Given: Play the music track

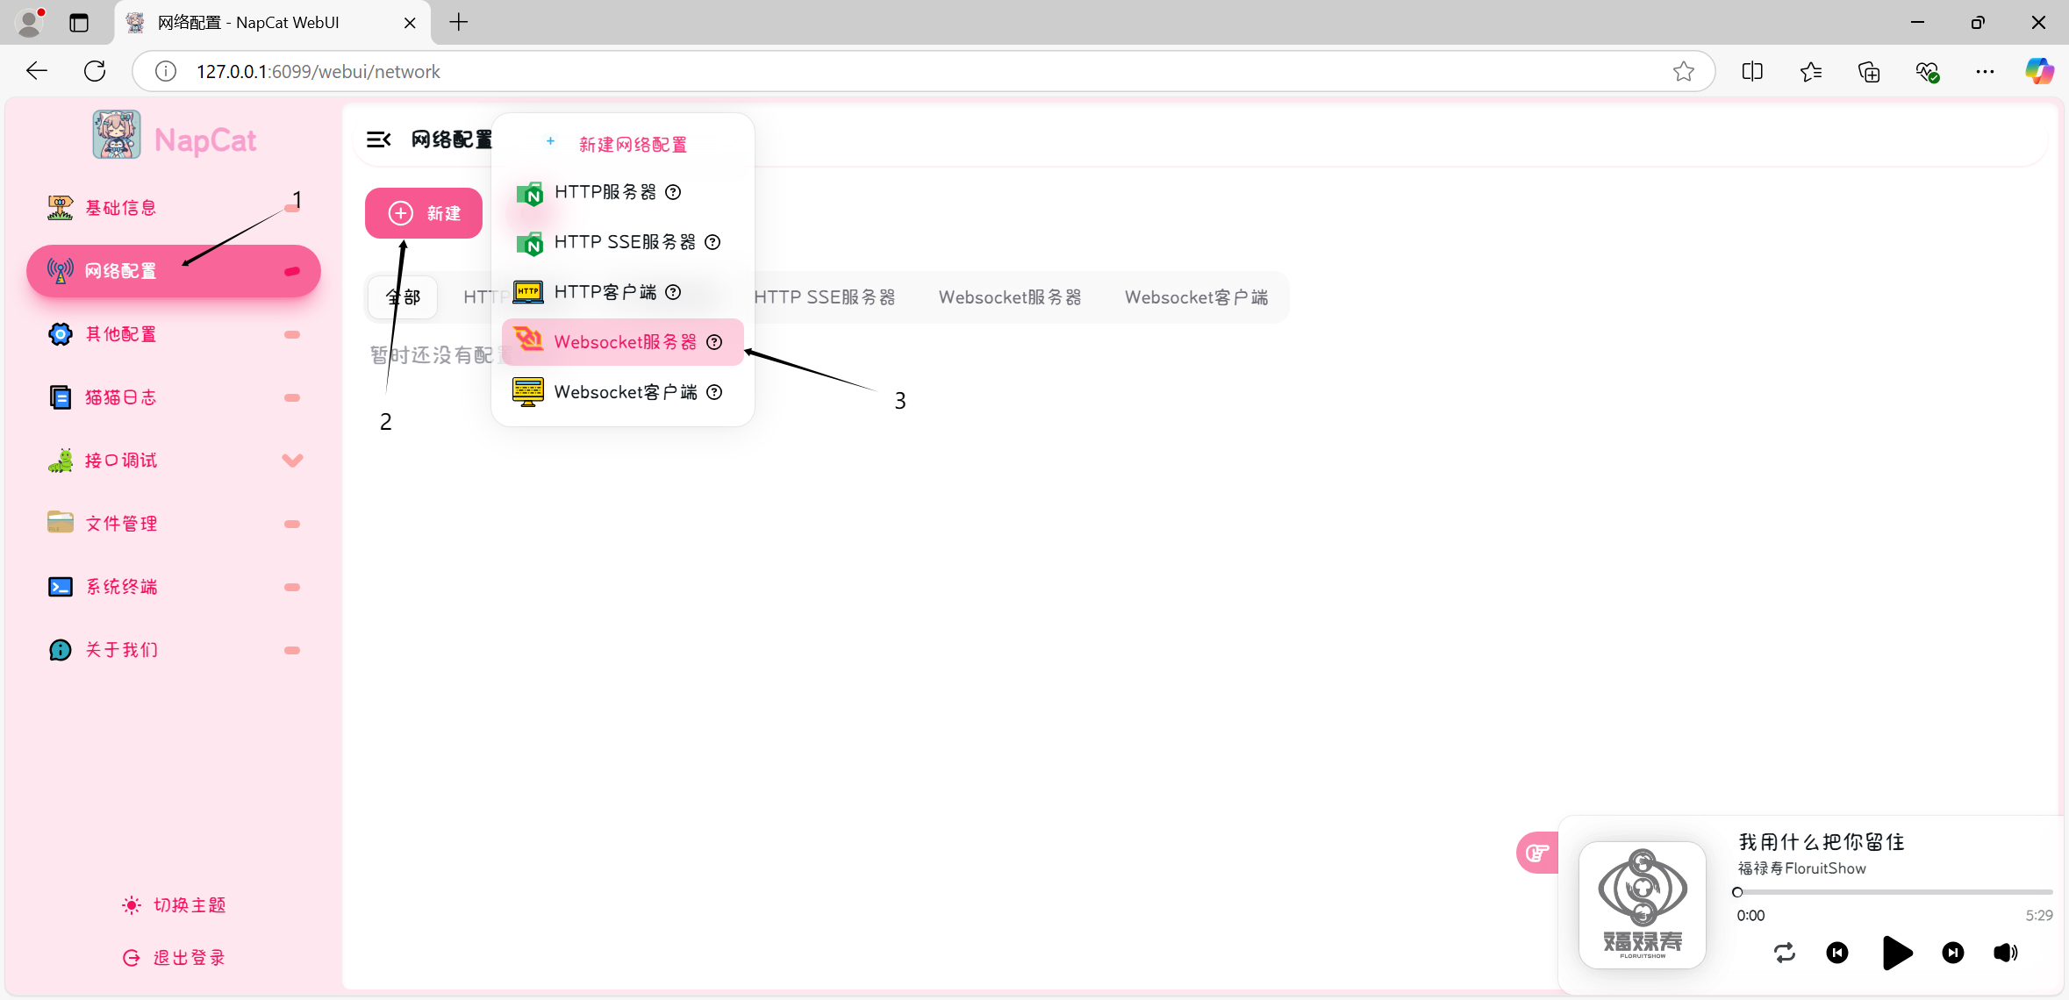Looking at the screenshot, I should (1896, 953).
